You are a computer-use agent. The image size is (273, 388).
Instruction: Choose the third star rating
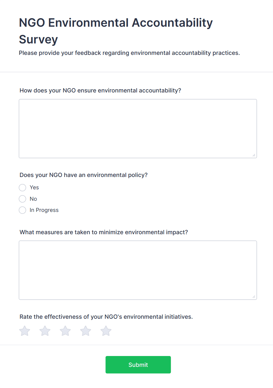(65, 331)
